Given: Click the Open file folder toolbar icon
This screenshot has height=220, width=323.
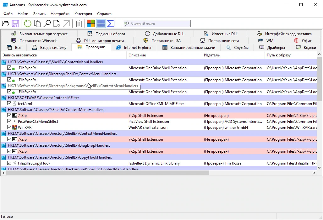Looking at the screenshot, I should 6,24.
